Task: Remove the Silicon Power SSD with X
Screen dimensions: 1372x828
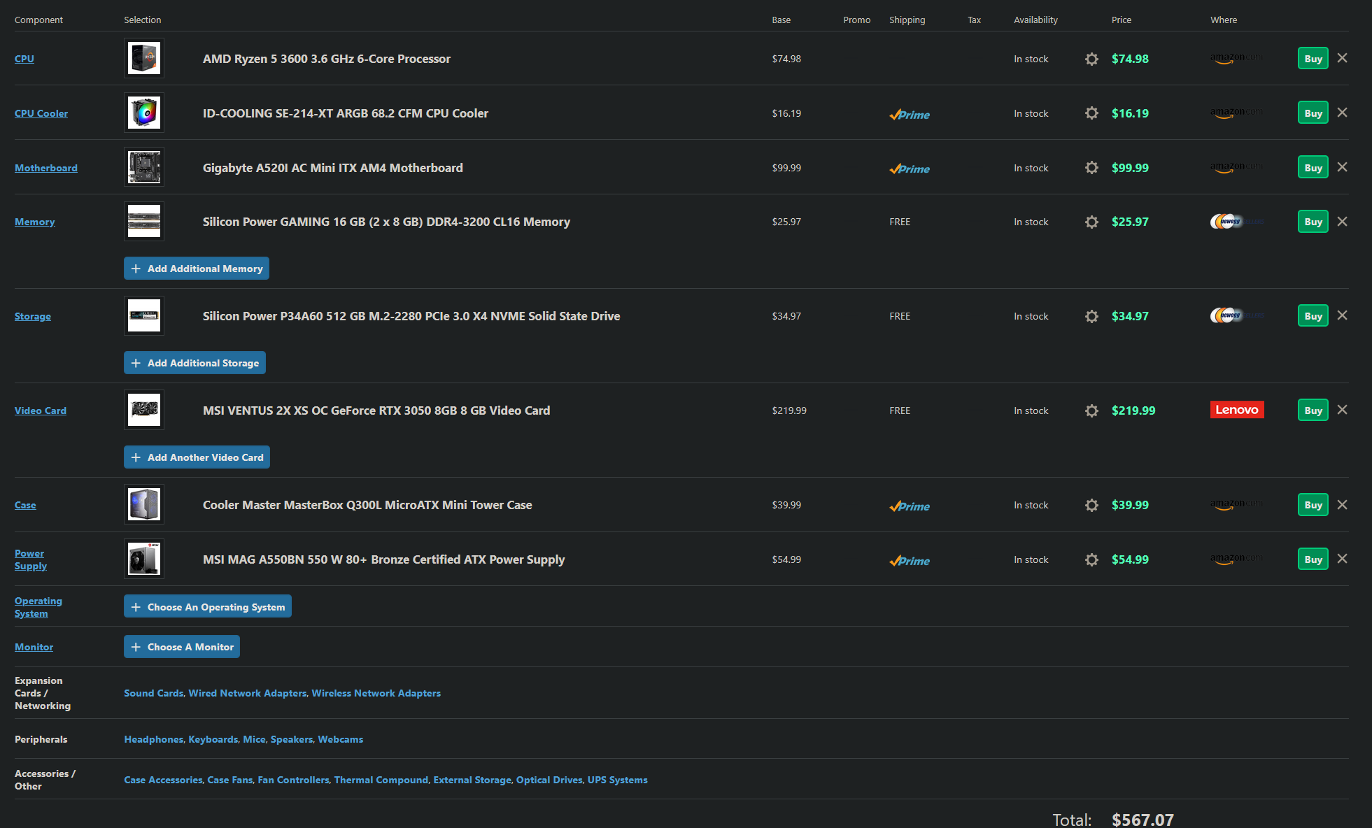Action: click(x=1342, y=315)
